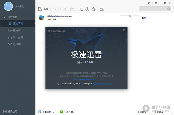Click the 版本：1.0.5.48 version text

tap(85, 63)
